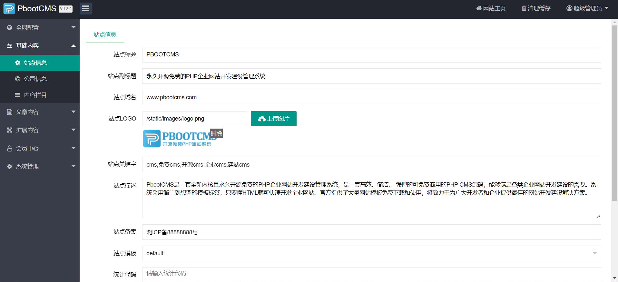Expand the 文章内容 menu arrow
The width and height of the screenshot is (618, 282).
click(x=74, y=112)
